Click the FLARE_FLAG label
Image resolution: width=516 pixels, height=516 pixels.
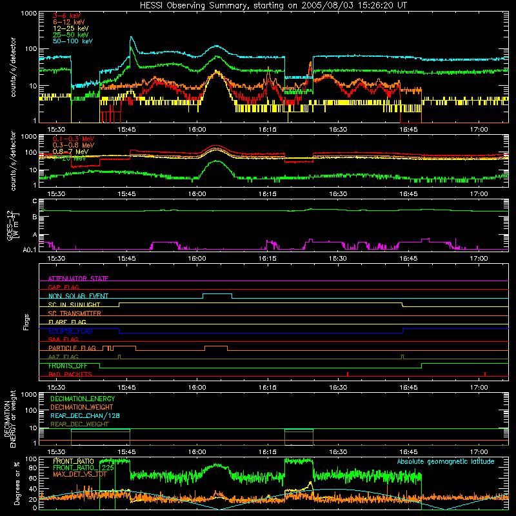(67, 322)
